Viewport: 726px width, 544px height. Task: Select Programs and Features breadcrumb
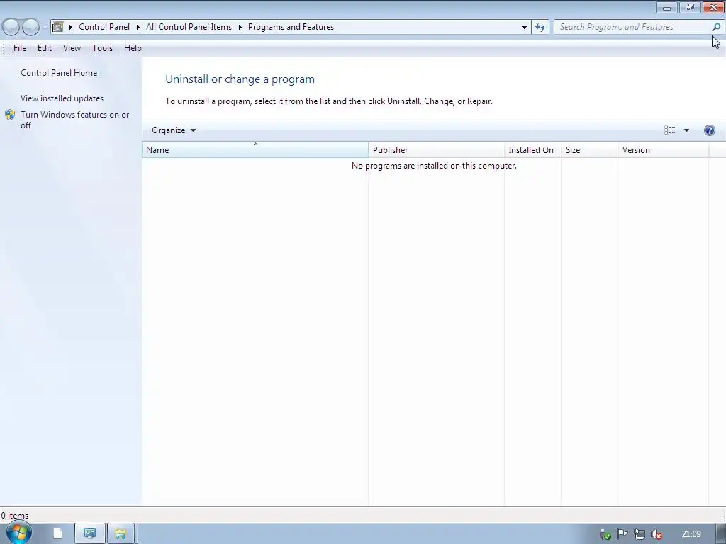pyautogui.click(x=291, y=27)
